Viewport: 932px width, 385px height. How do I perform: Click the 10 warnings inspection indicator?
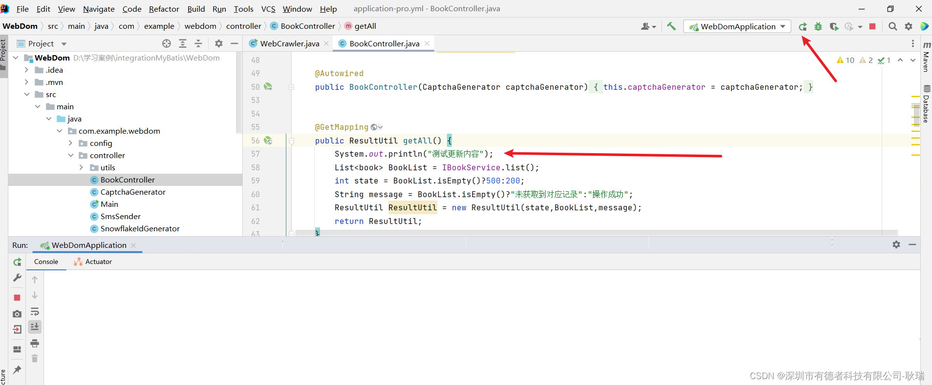tap(846, 60)
